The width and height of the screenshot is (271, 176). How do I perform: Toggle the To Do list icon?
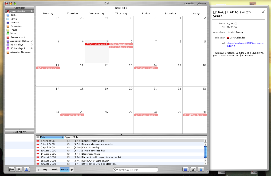coord(185,169)
